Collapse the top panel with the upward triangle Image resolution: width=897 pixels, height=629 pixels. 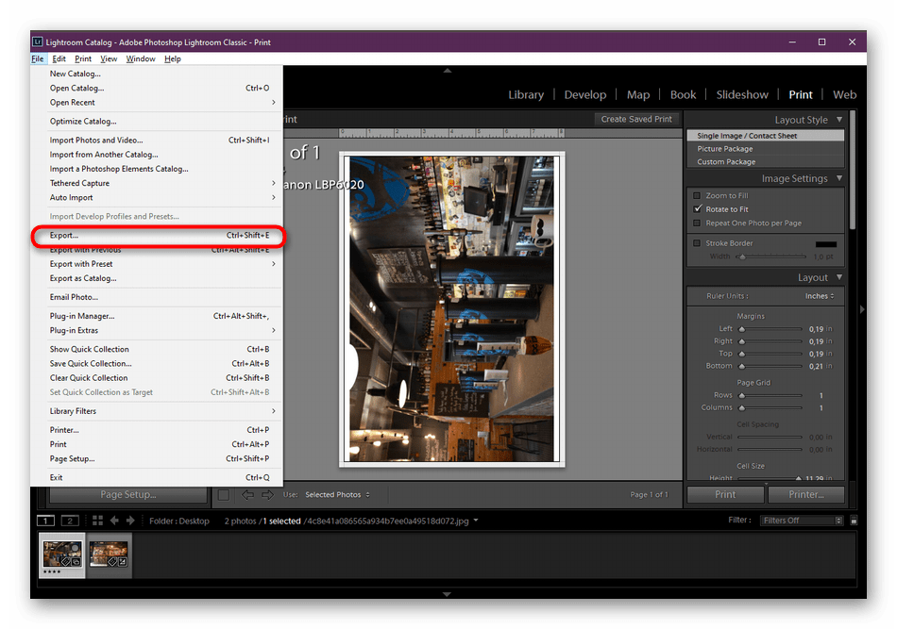click(448, 71)
